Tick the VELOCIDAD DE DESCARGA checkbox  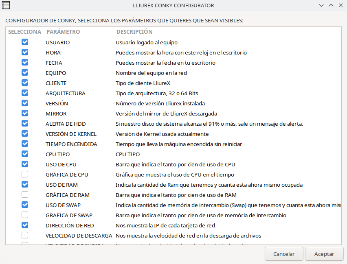[25, 236]
